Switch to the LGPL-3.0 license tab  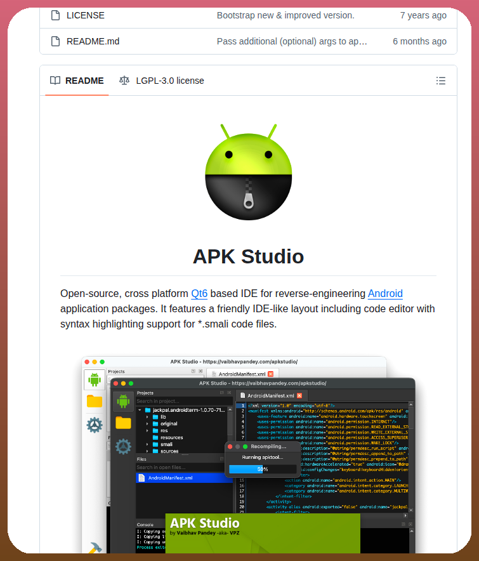162,81
